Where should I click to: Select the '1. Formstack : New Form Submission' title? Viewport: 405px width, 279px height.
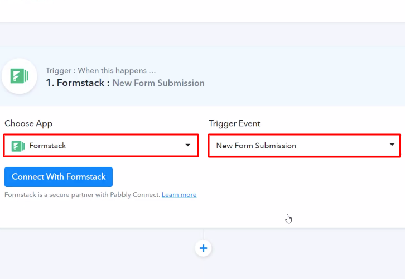(126, 83)
